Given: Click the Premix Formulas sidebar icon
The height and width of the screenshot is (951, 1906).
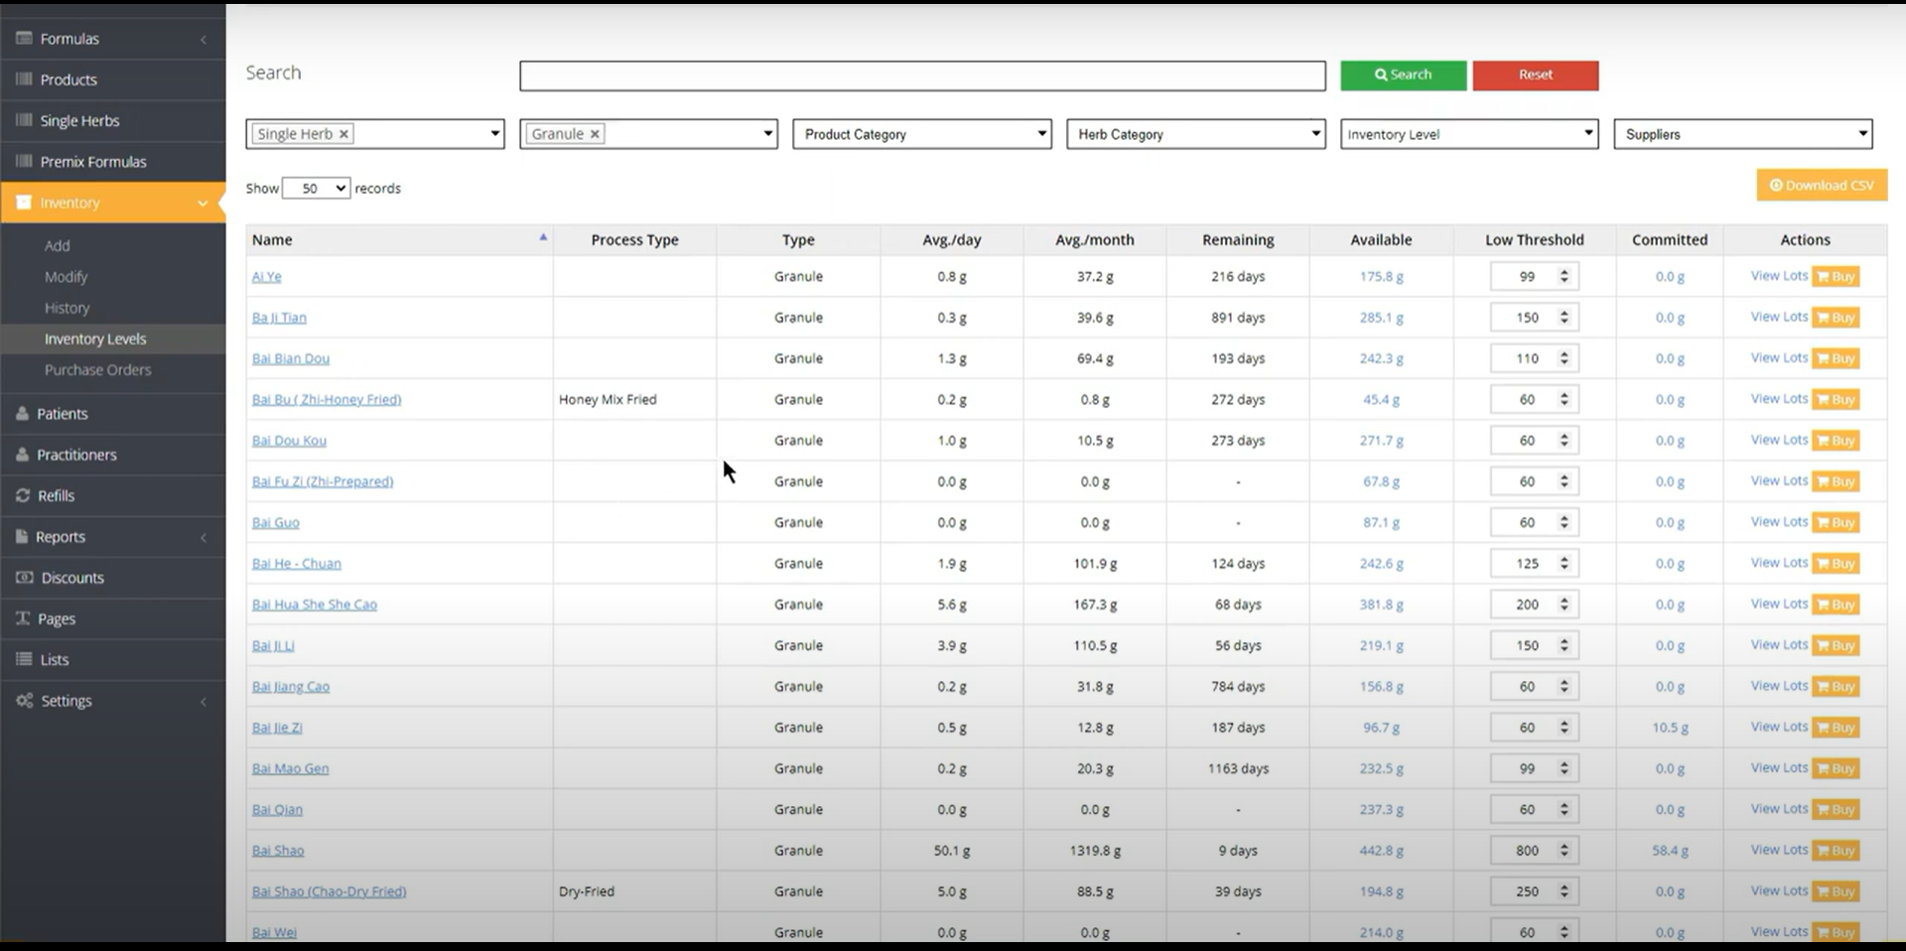Looking at the screenshot, I should click(x=24, y=161).
